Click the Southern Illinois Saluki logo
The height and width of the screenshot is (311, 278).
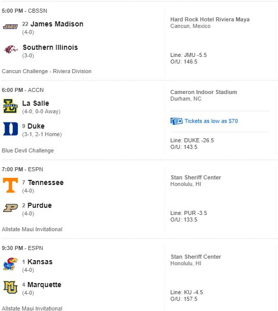(x=11, y=49)
